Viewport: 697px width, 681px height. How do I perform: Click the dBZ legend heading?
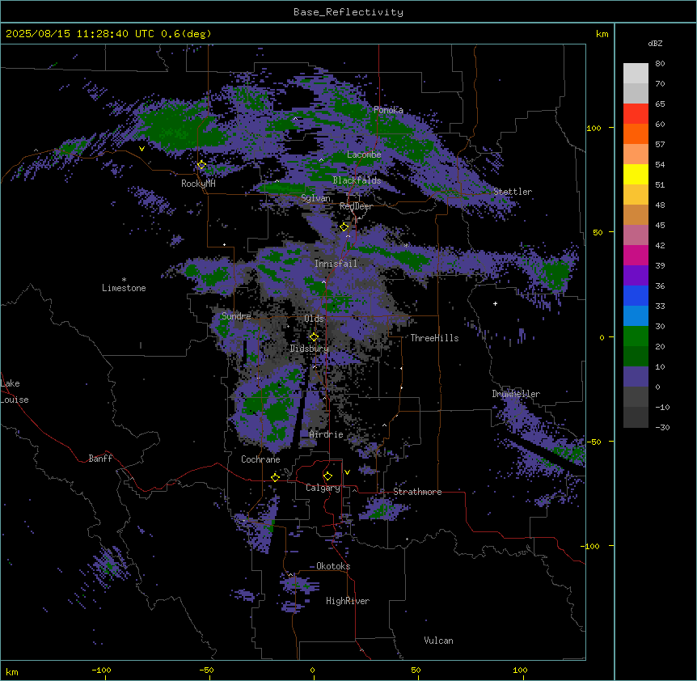coord(655,43)
